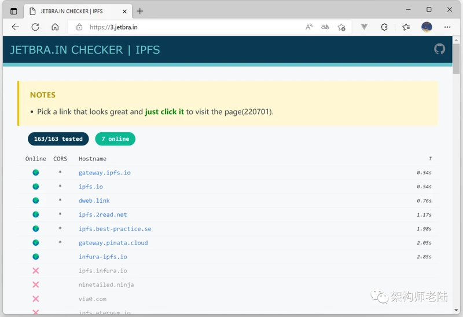Open GitHub repository icon in header

click(439, 49)
